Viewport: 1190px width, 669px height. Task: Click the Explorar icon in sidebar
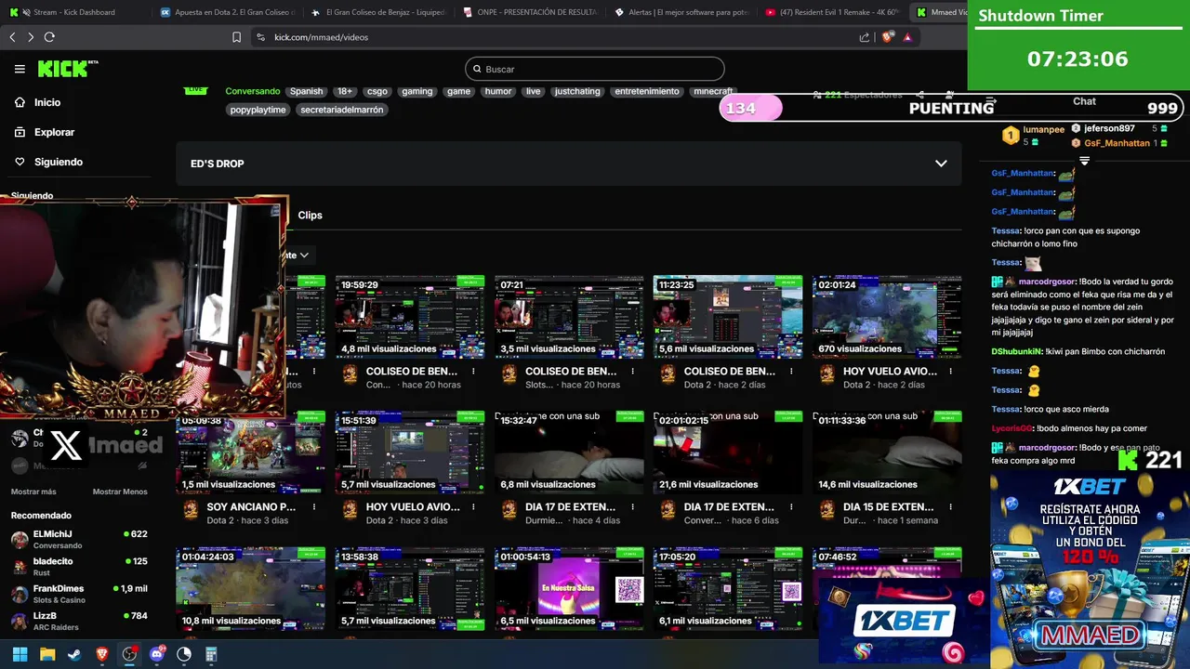tap(20, 132)
